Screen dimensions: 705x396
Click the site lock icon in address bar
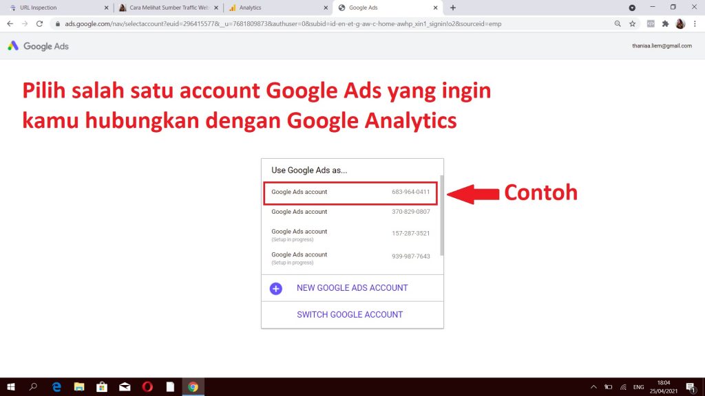[58, 24]
